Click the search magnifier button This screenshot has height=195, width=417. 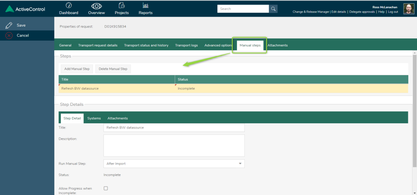coord(273,9)
